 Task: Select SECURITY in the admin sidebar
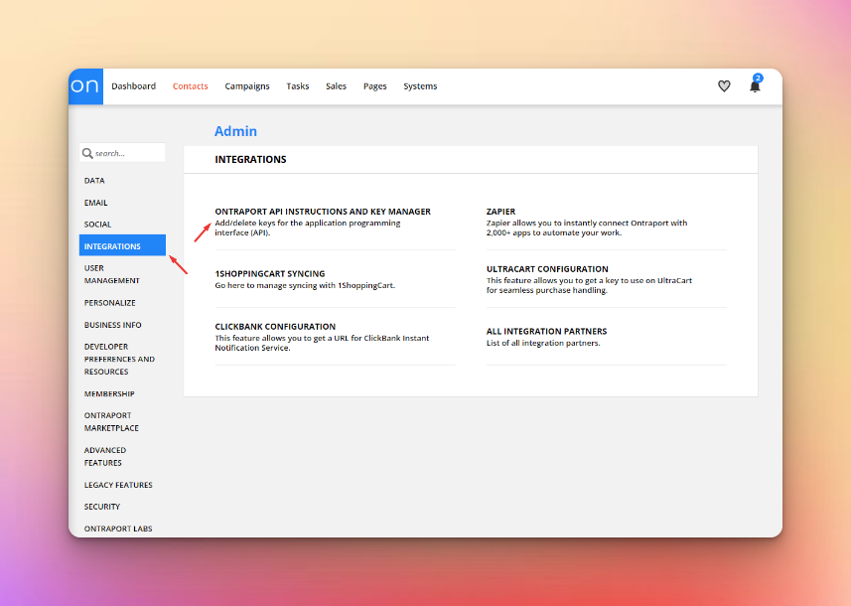coord(102,507)
